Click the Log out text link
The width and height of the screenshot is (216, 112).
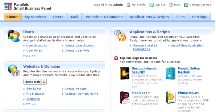pyautogui.click(x=160, y=5)
